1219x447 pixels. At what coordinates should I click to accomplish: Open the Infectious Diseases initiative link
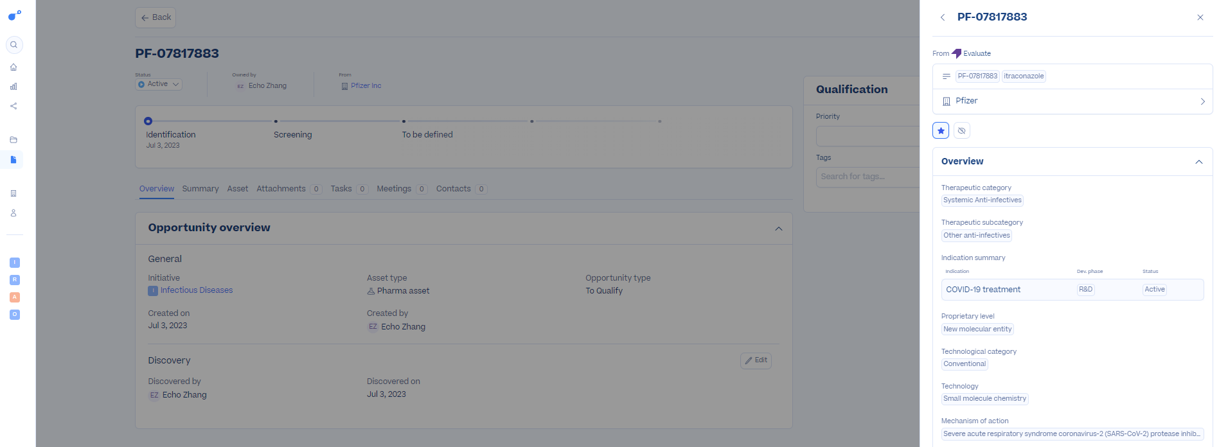click(x=197, y=290)
